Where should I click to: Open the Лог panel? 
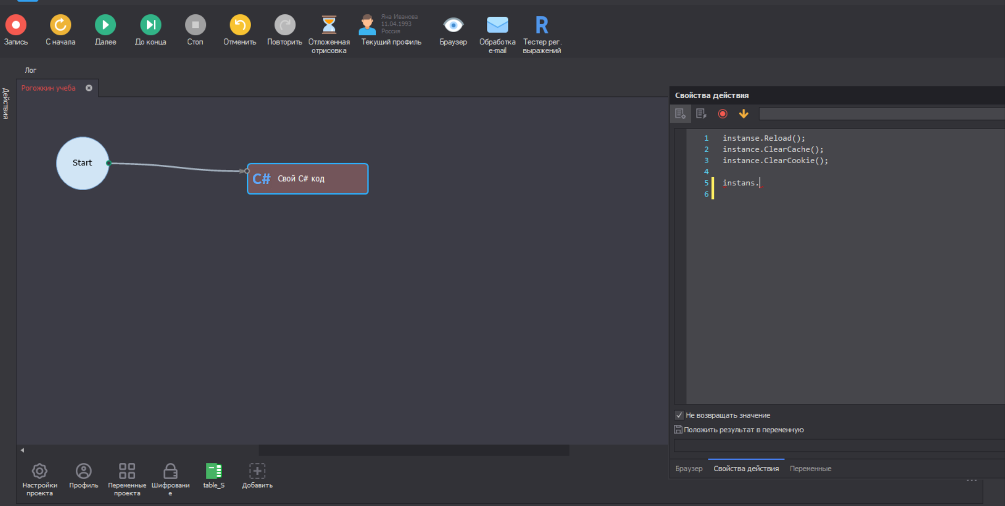31,70
